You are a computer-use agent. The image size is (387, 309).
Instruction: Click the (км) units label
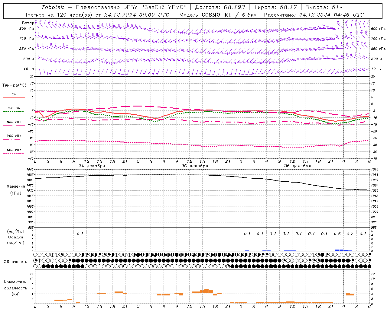pyautogui.click(x=16, y=294)
